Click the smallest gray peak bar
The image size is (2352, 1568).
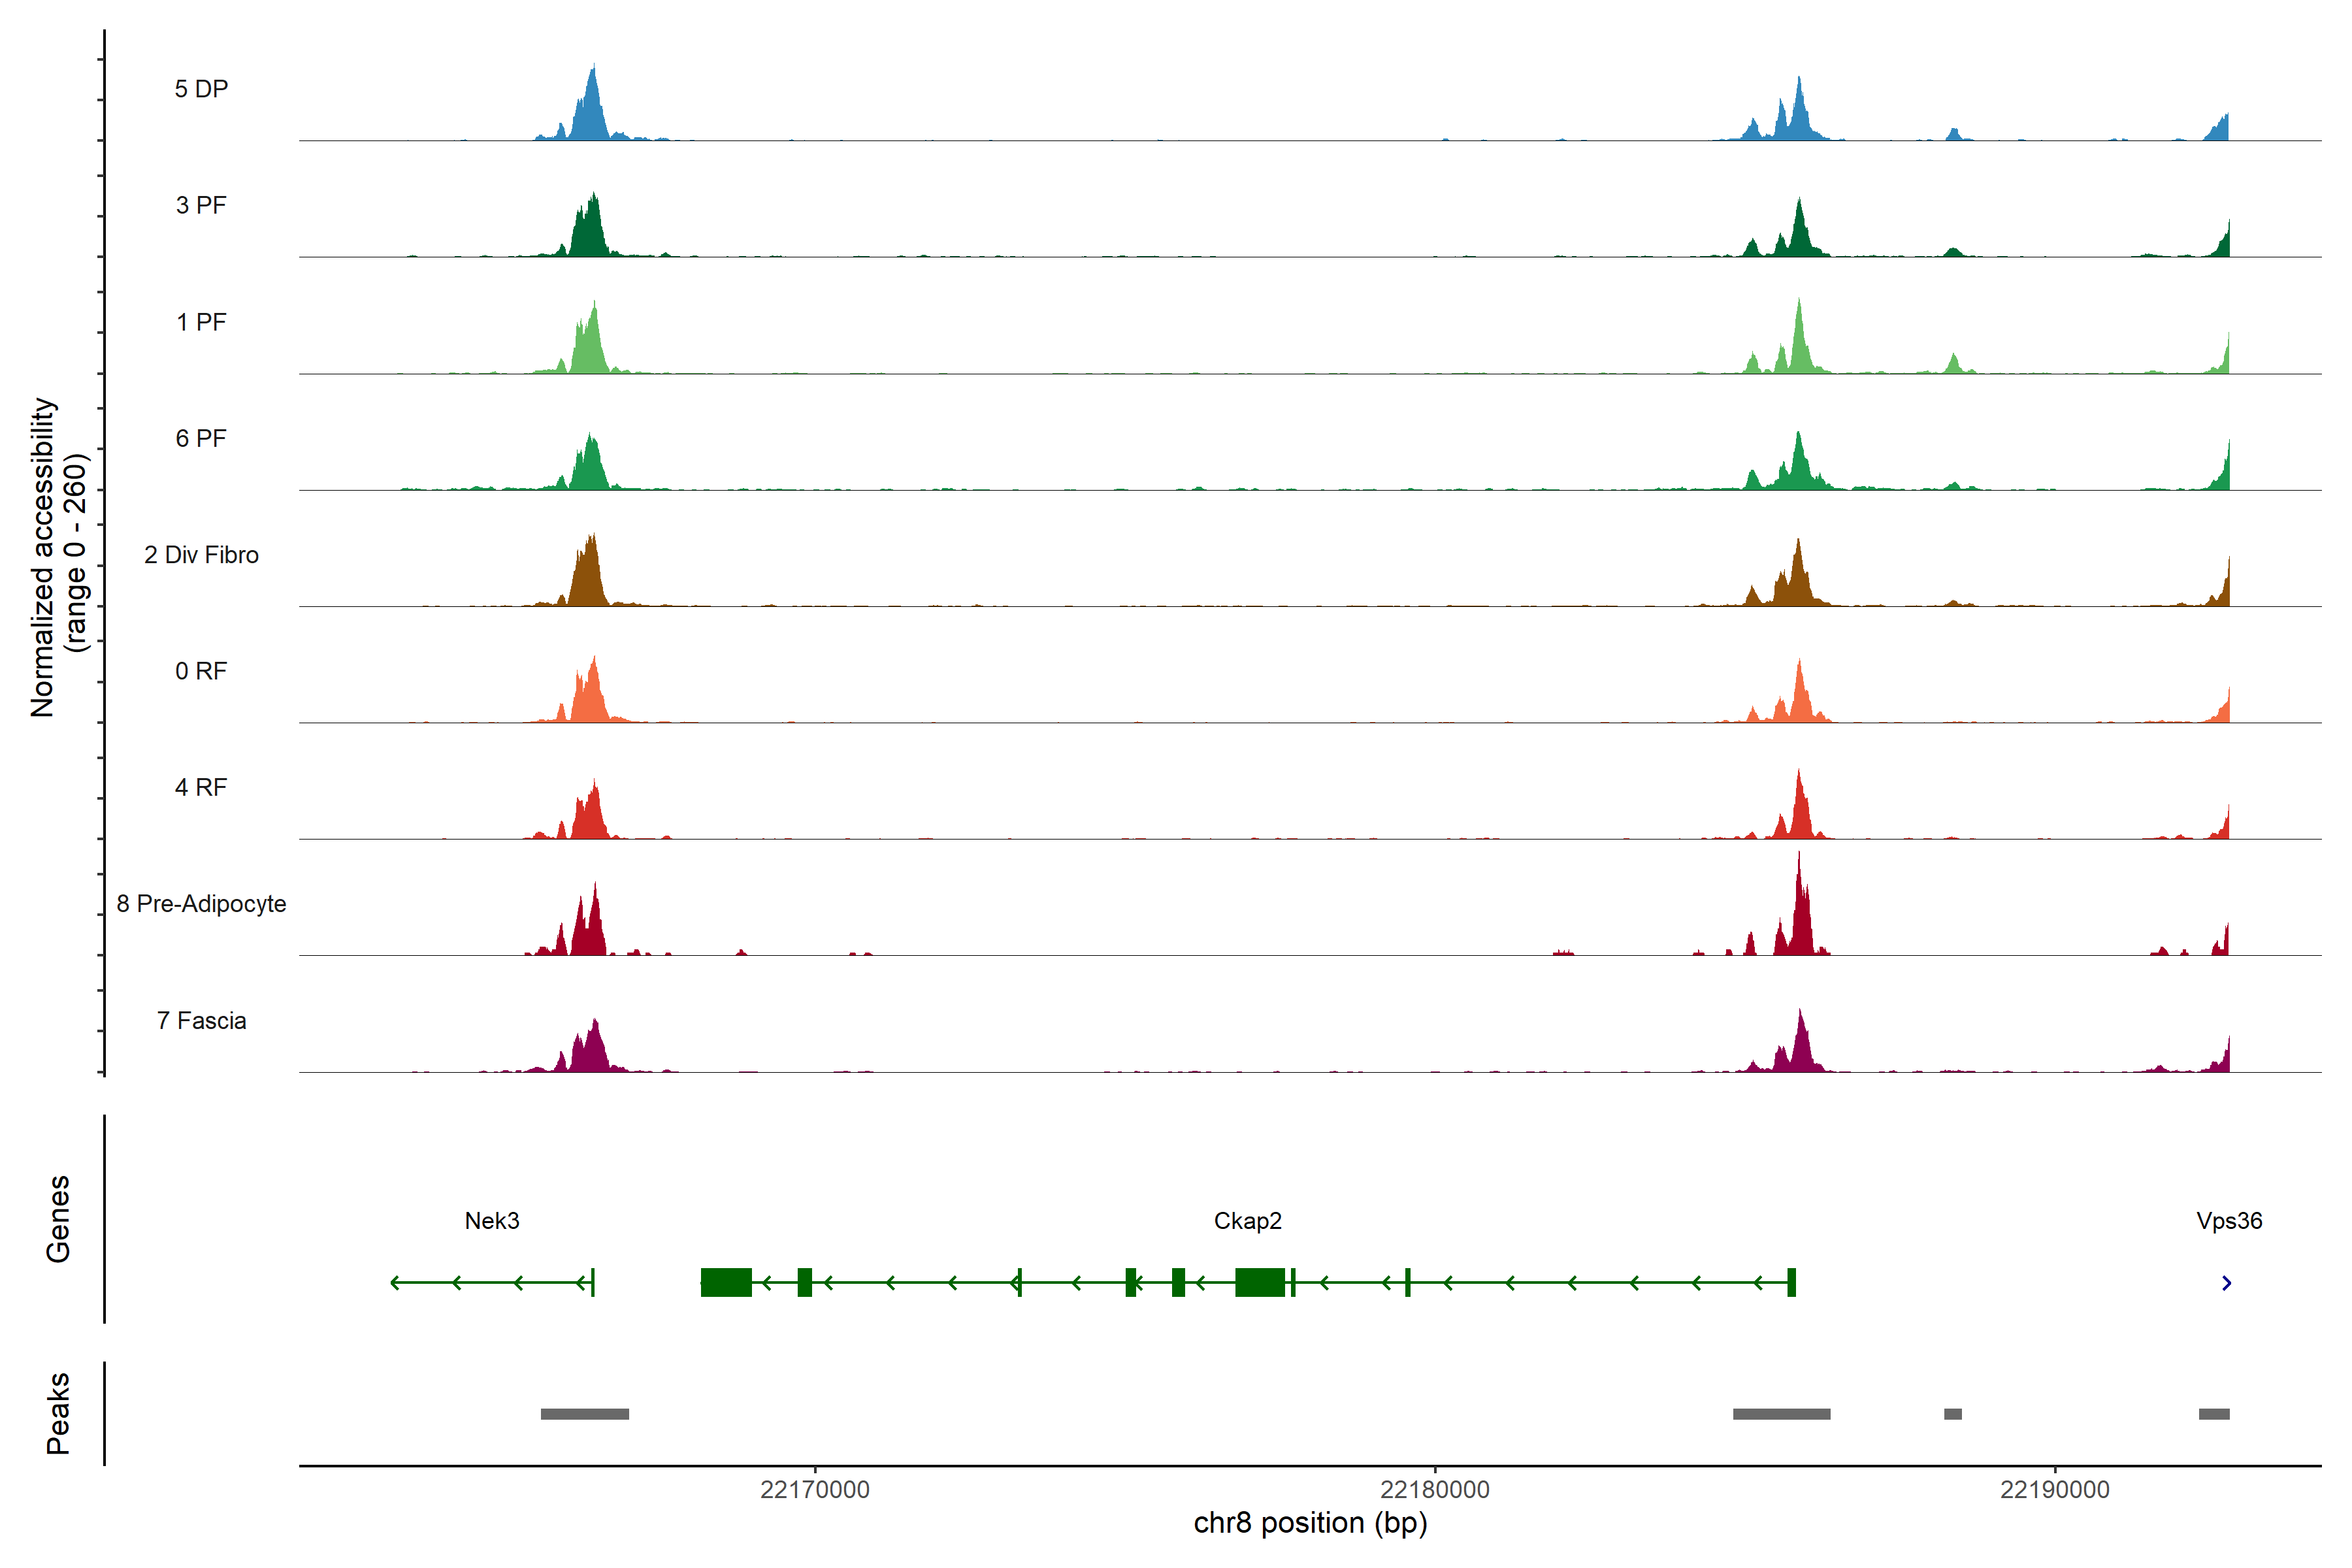[1952, 1414]
